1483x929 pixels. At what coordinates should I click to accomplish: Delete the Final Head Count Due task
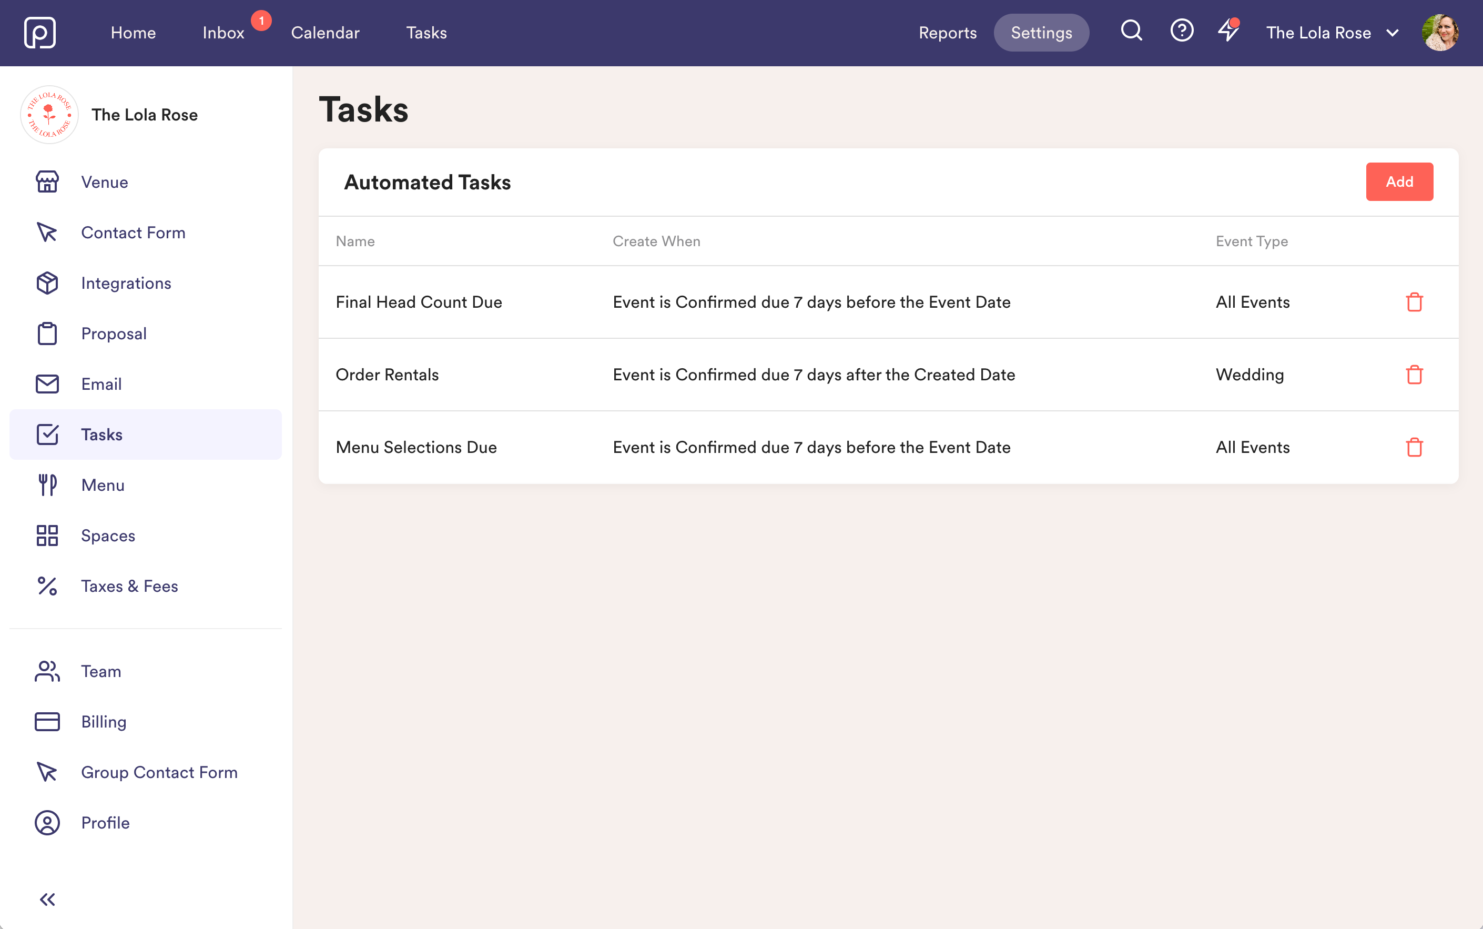pos(1414,302)
